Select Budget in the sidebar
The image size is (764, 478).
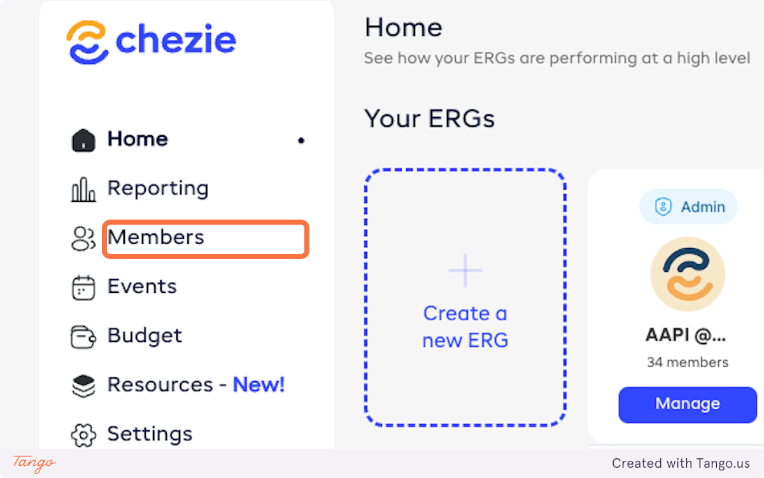145,335
